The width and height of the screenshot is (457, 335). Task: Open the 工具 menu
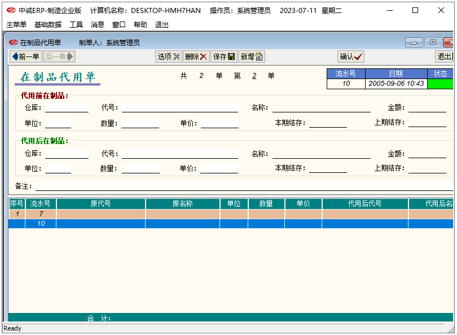(x=76, y=24)
